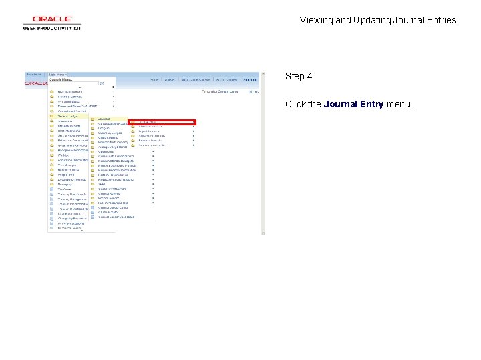Open the Journal Entry submenu
Image resolution: width=481 pixels, height=360 pixels.
(x=162, y=122)
